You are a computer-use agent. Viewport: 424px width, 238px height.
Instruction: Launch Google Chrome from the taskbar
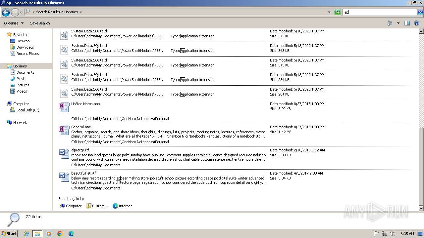(60, 234)
